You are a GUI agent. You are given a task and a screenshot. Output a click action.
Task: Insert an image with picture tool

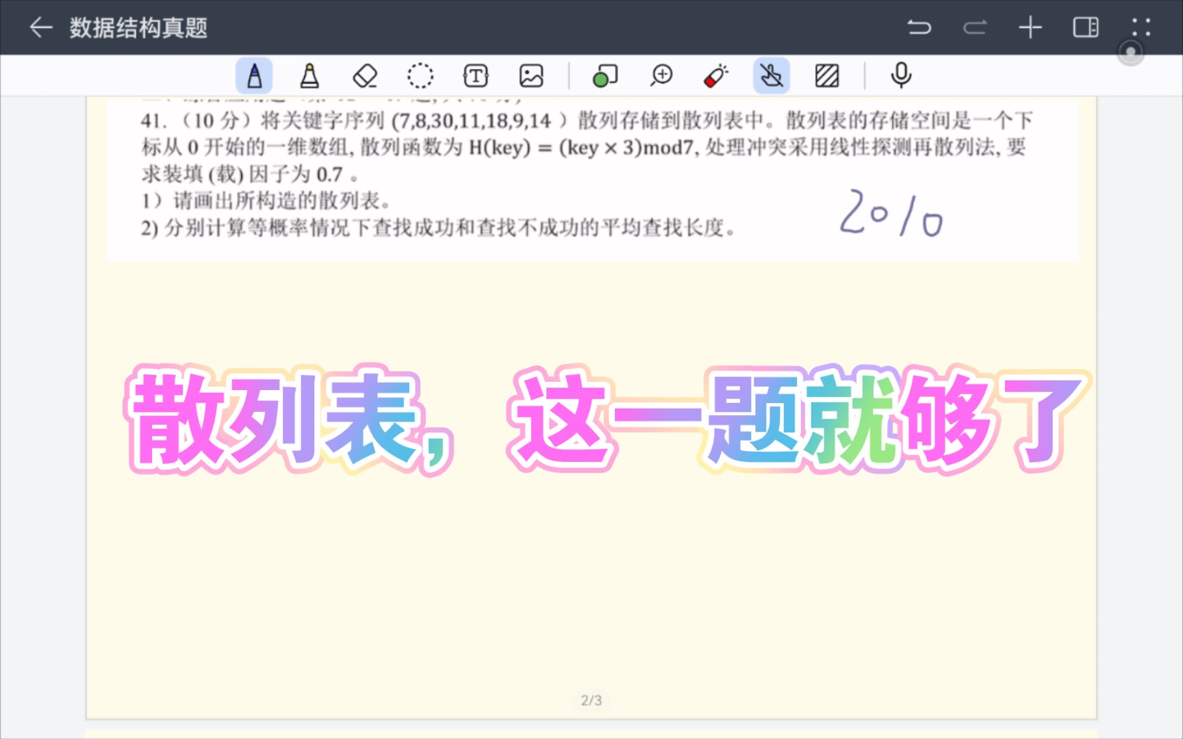click(531, 75)
